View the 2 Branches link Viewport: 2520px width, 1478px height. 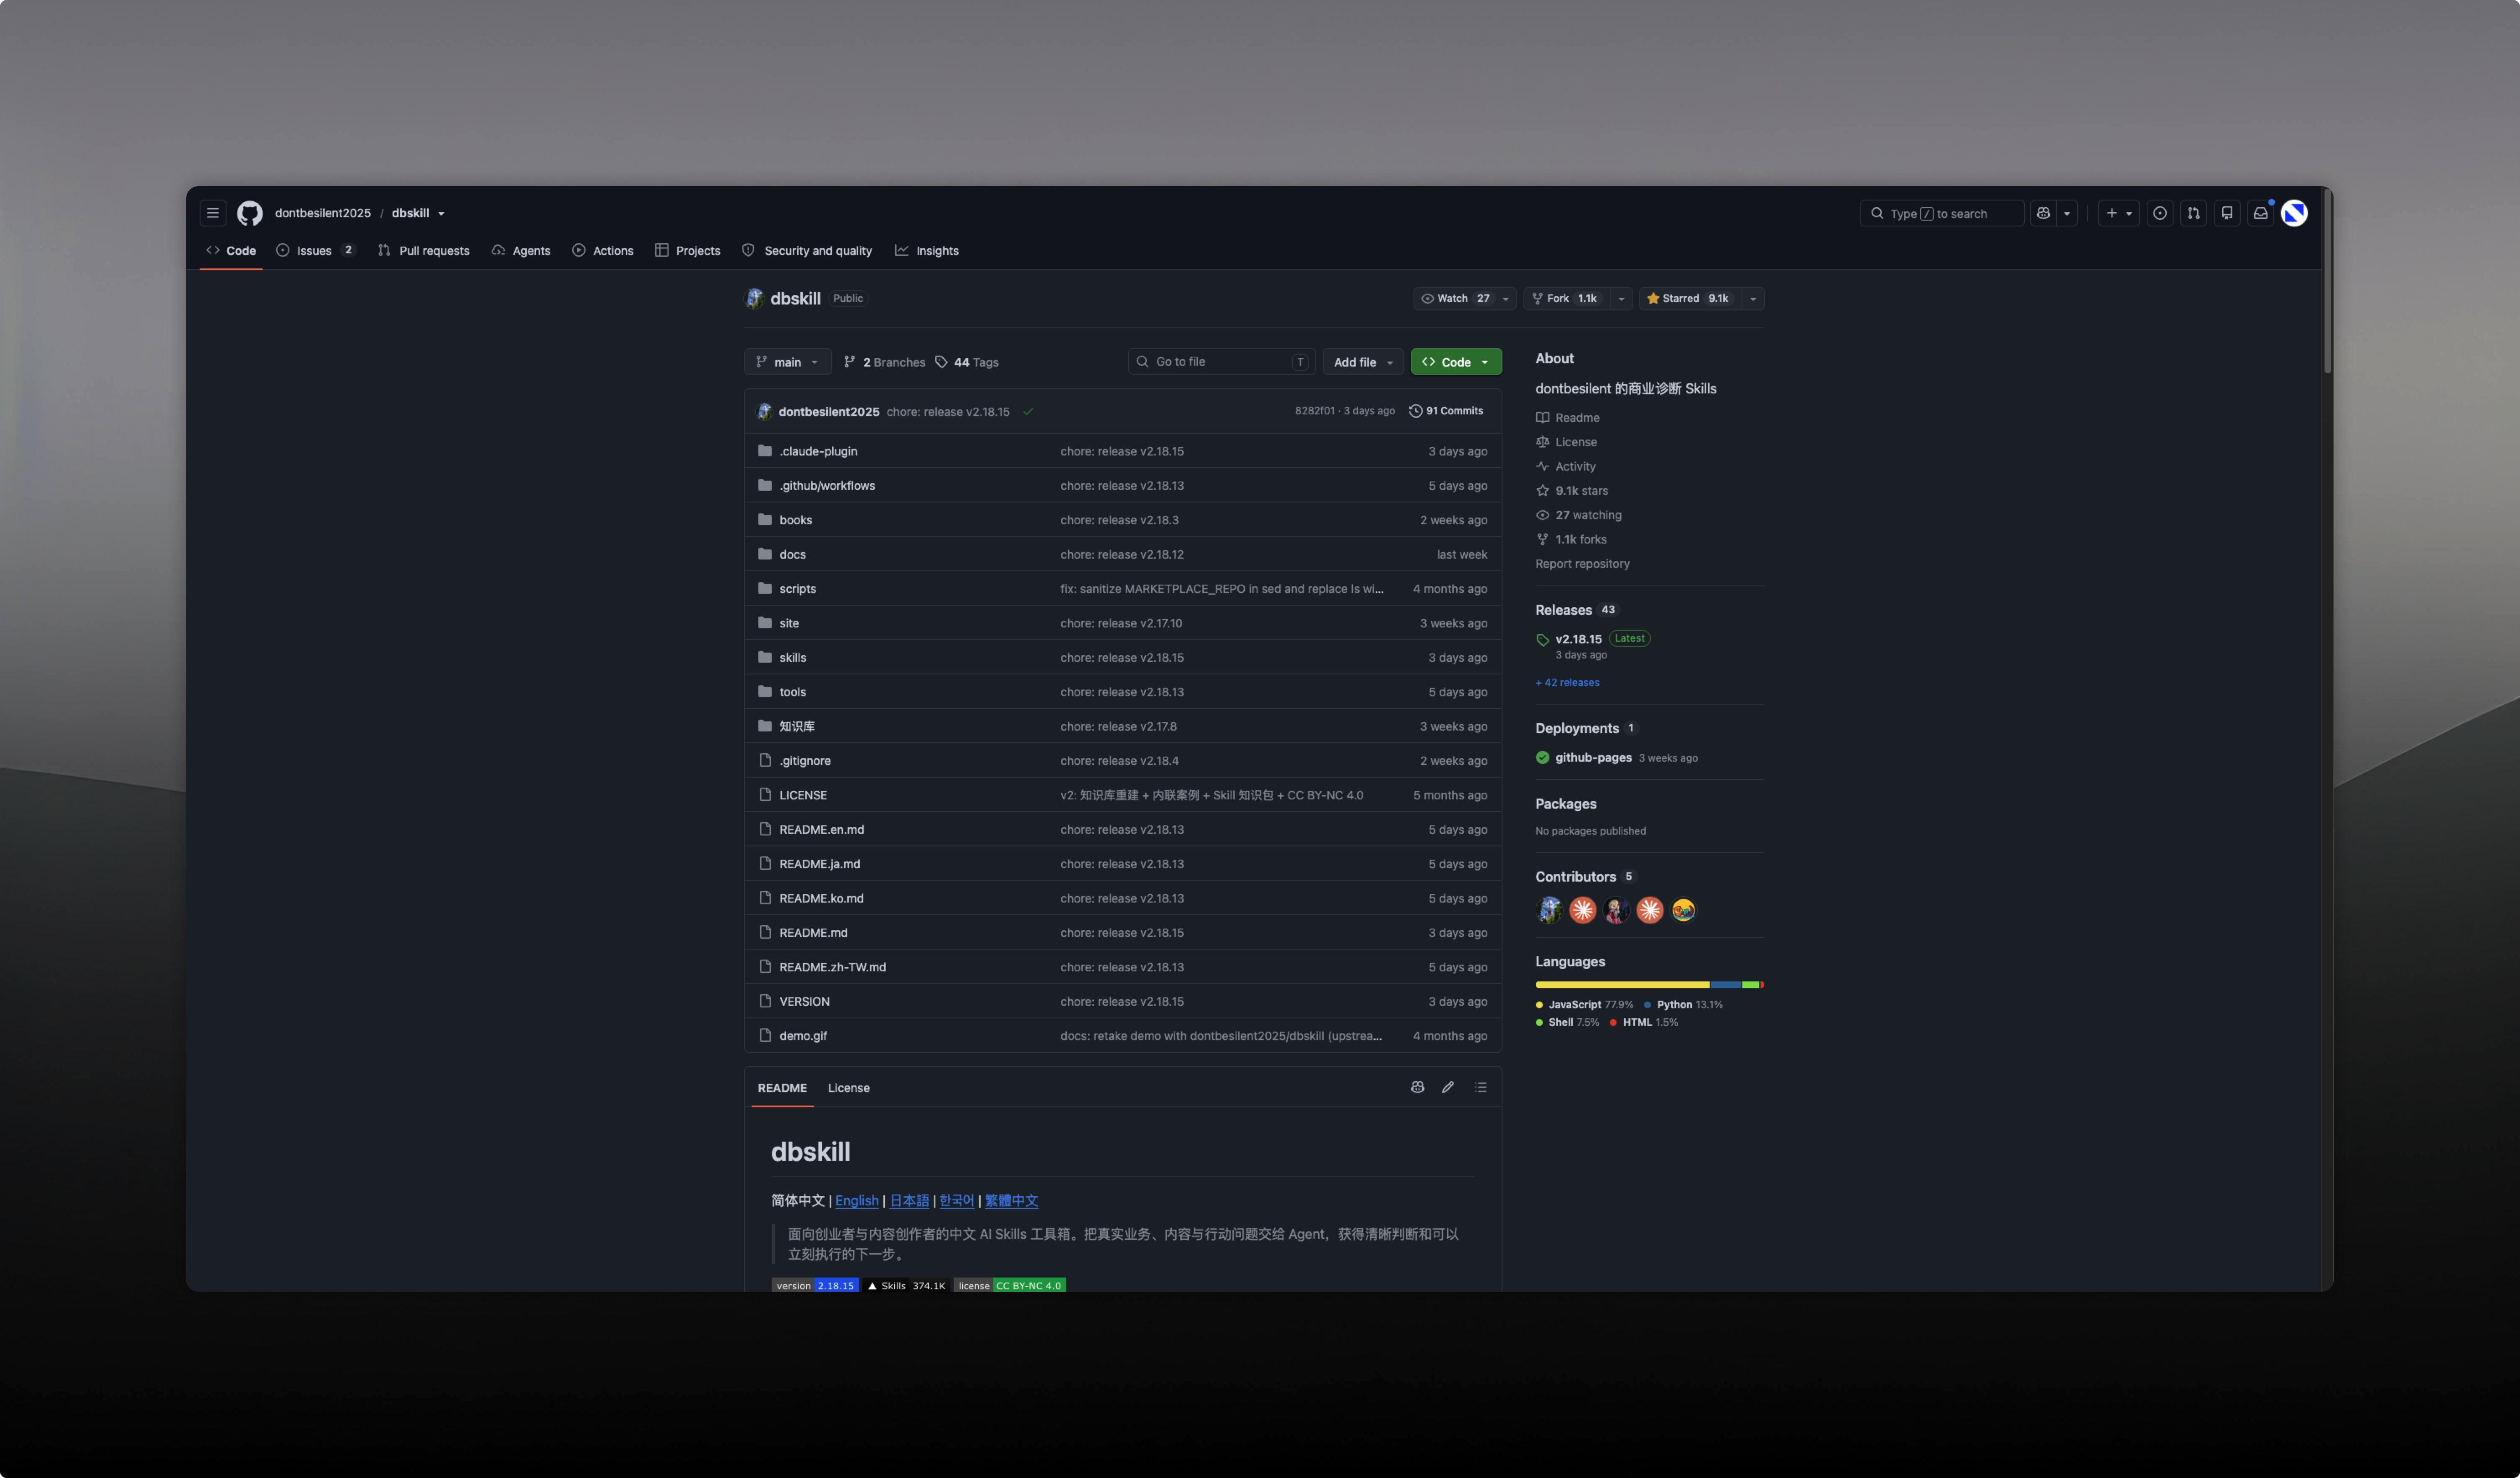point(884,362)
